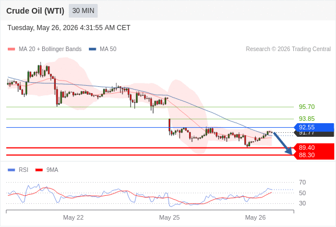Select the 'RSI' legend label
336x227 pixels.
(23, 170)
